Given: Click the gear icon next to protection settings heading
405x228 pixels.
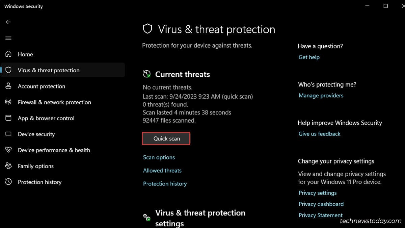Looking at the screenshot, I should 146,217.
